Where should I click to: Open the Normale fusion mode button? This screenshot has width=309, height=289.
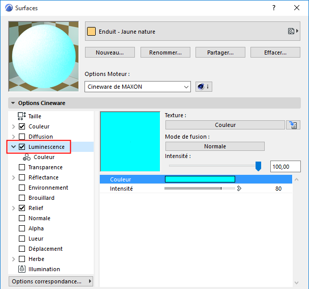coord(215,146)
